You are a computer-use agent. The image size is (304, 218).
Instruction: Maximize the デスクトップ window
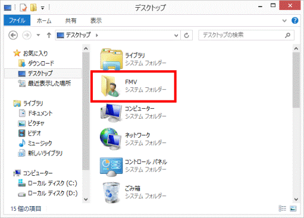(273, 6)
